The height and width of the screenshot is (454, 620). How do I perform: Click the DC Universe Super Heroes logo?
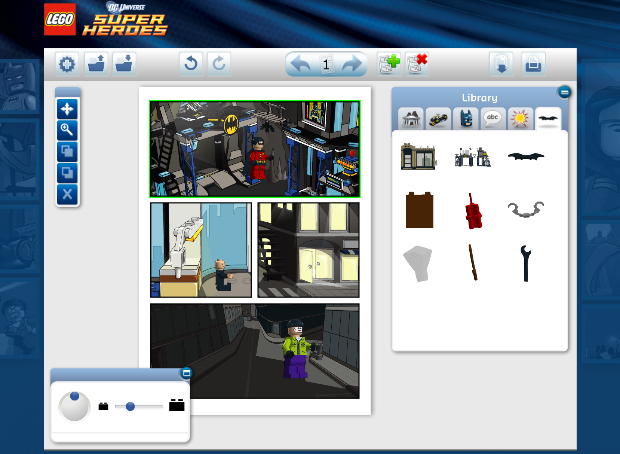coord(125,19)
